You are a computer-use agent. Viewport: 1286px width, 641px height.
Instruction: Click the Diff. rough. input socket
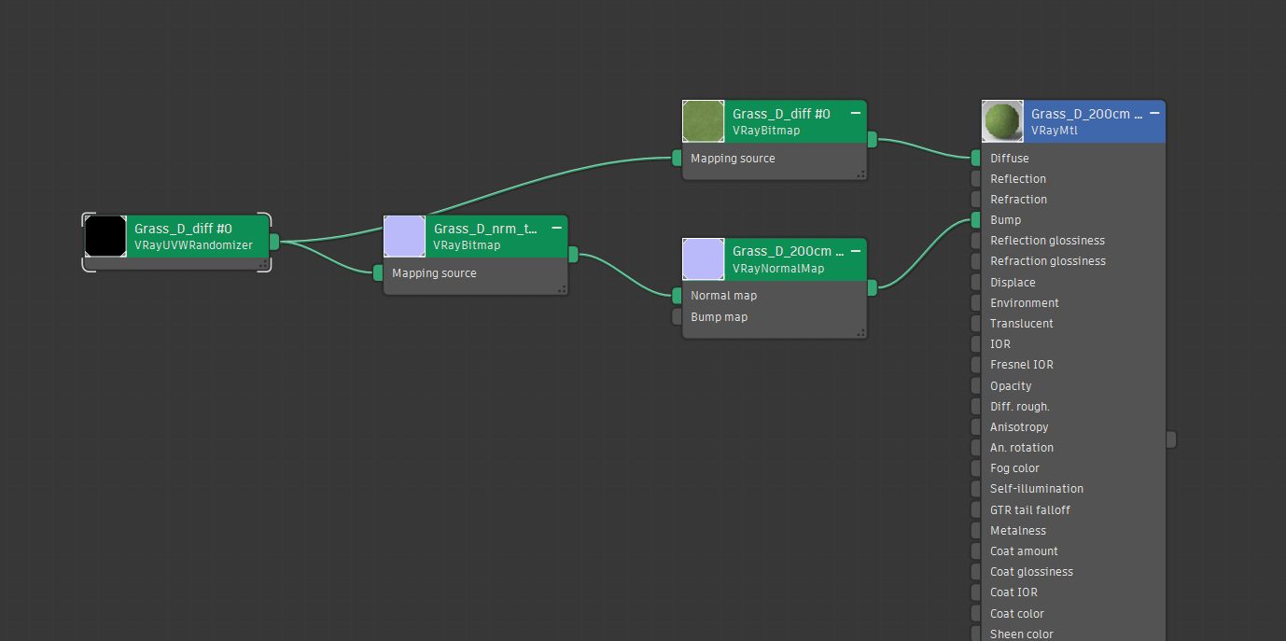[x=975, y=406]
